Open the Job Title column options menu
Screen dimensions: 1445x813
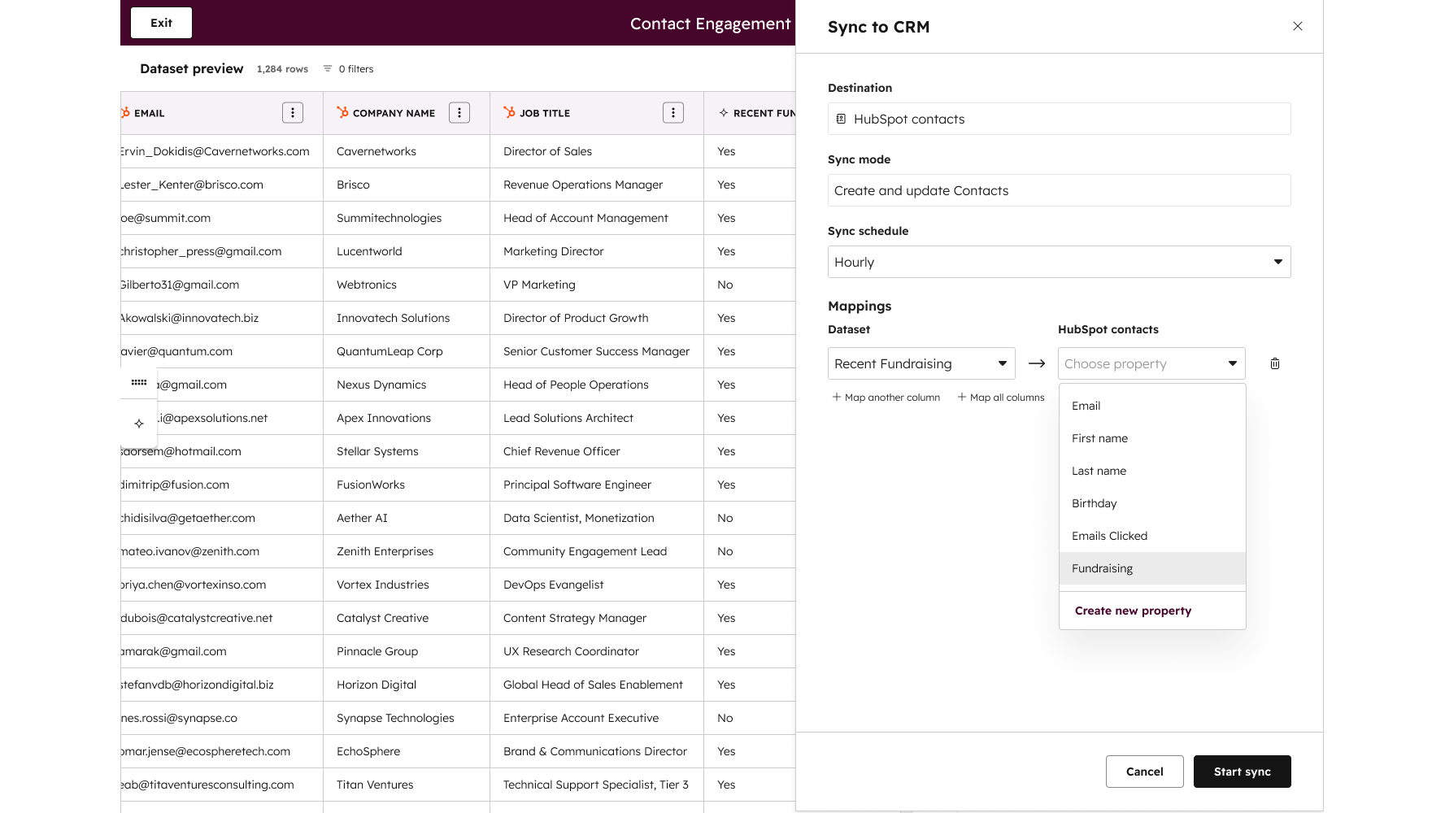672,113
